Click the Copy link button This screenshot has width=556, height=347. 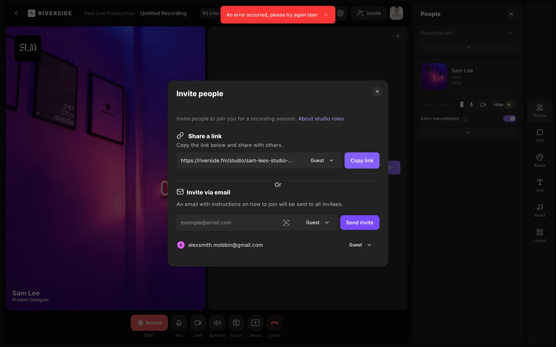click(x=362, y=160)
